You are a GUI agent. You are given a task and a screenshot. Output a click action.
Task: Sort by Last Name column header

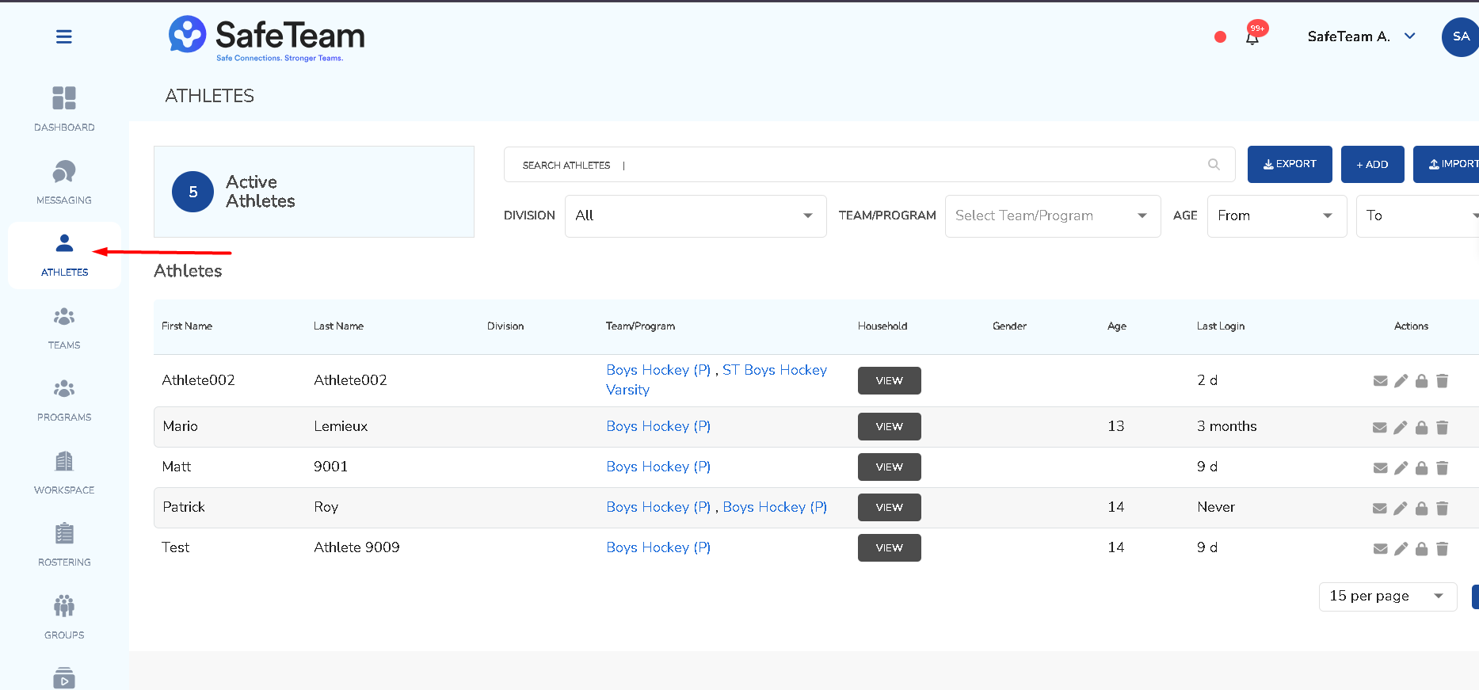point(338,326)
